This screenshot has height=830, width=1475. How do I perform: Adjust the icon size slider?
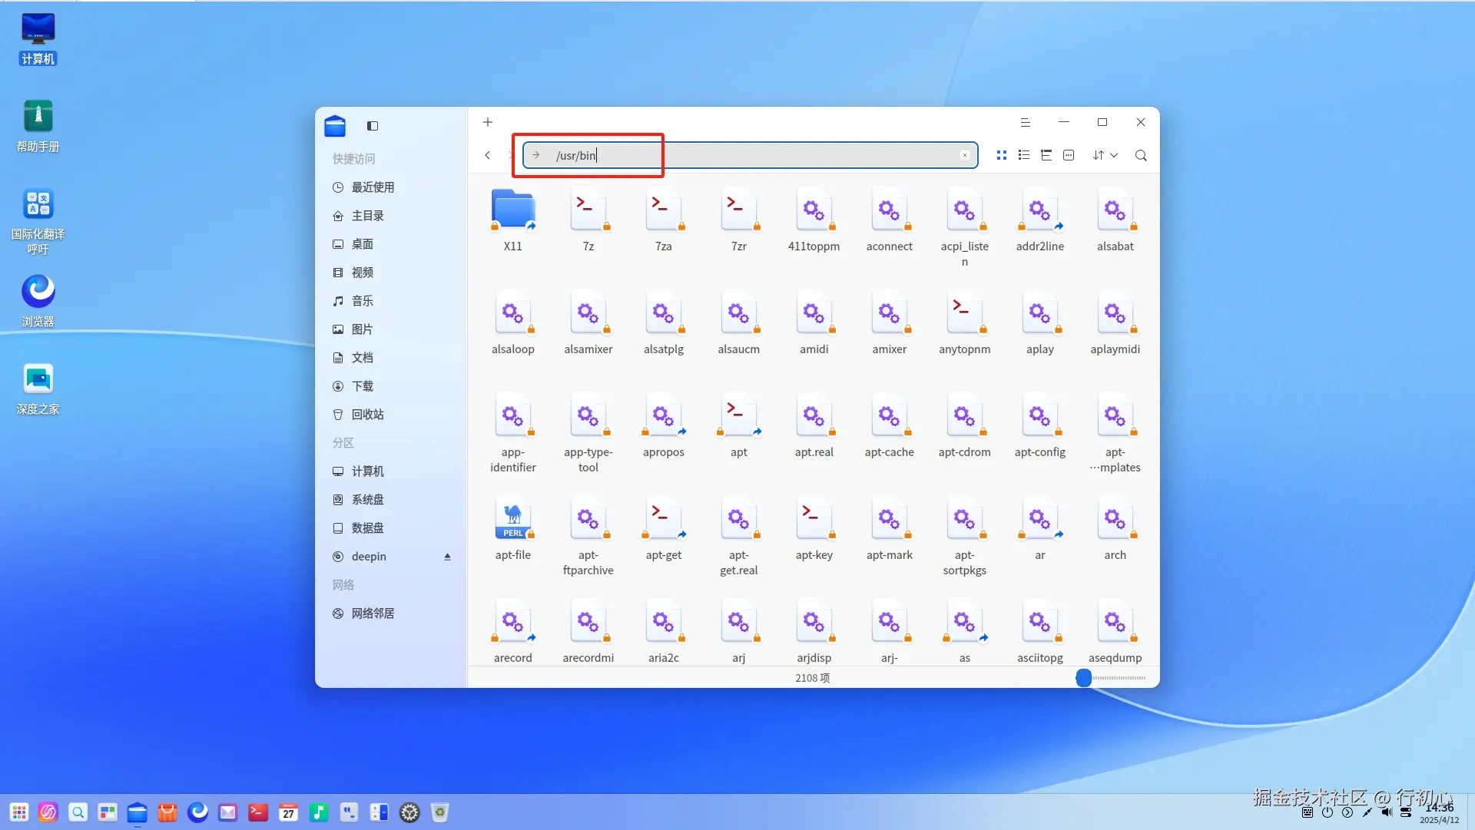tap(1083, 678)
